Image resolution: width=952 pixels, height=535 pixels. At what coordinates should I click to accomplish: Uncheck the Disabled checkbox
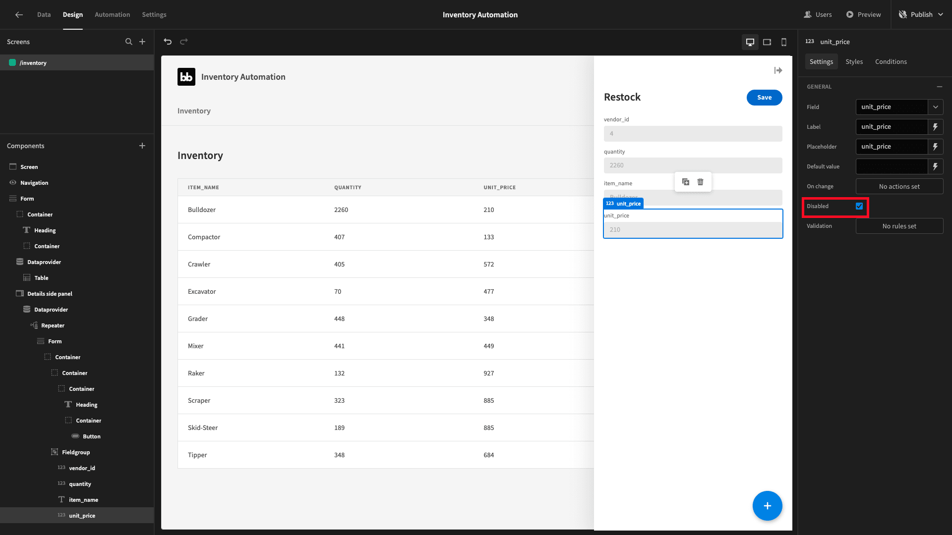(859, 206)
